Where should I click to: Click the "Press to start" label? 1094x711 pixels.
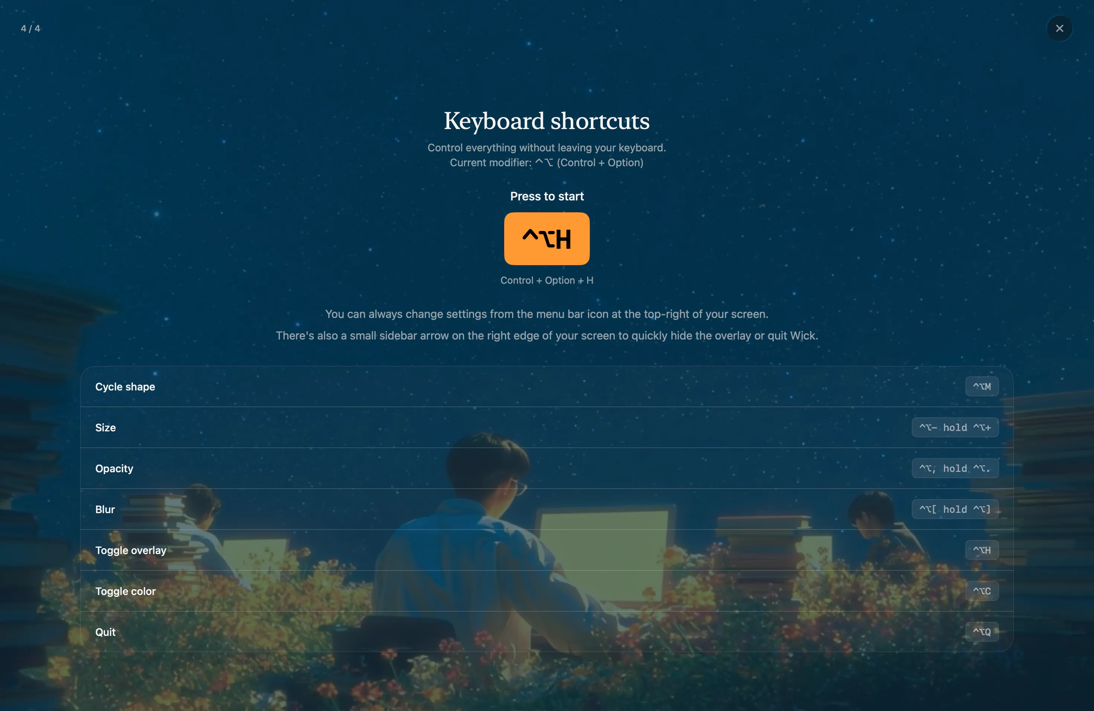coord(547,196)
